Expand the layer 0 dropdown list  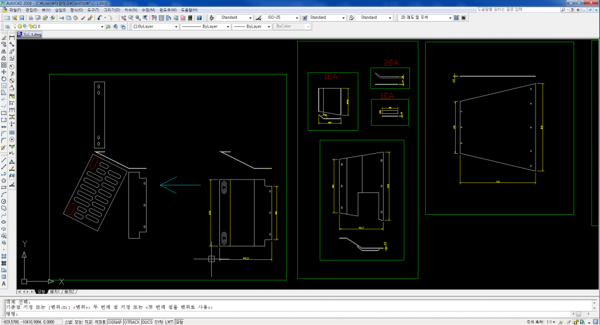point(102,27)
